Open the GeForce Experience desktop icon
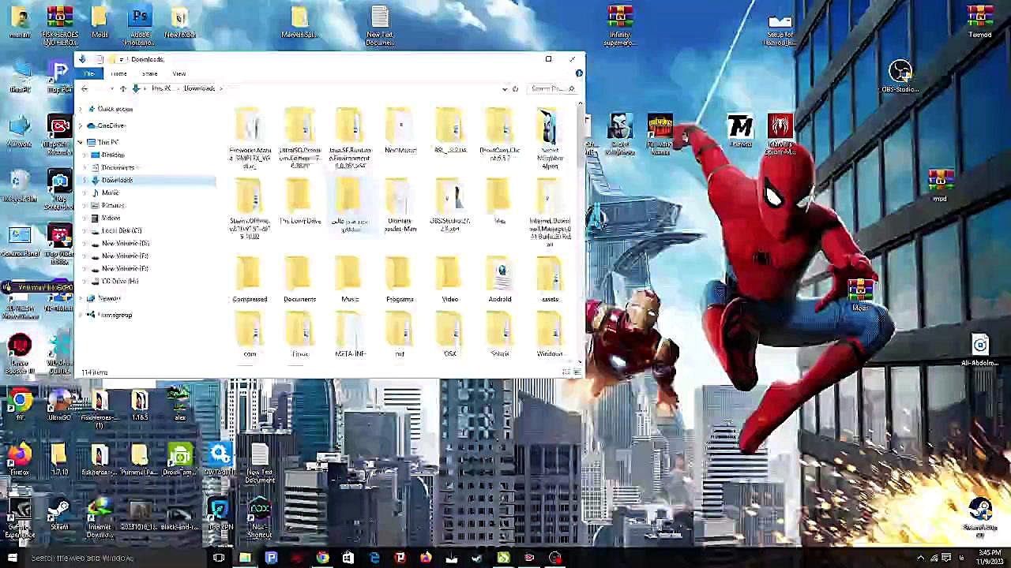The image size is (1011, 568). point(20,516)
